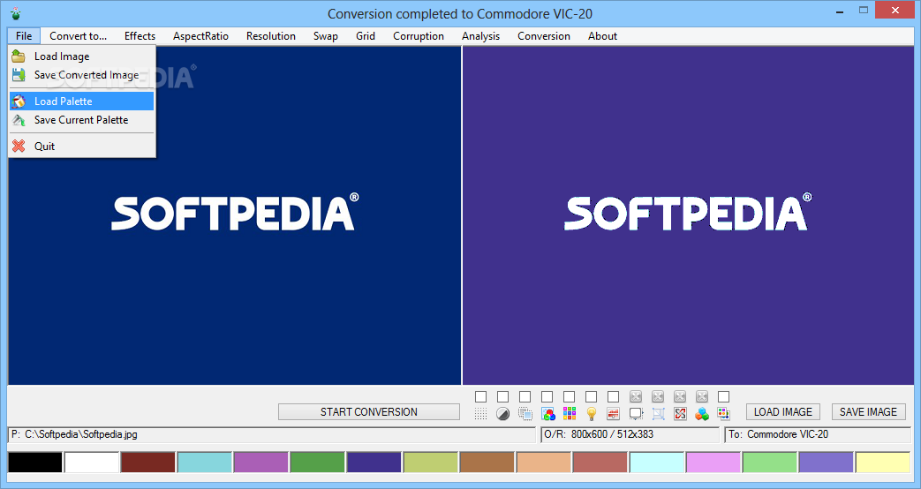Choose Save Converted Image menu entry
Screen dimensions: 921x489
point(81,74)
